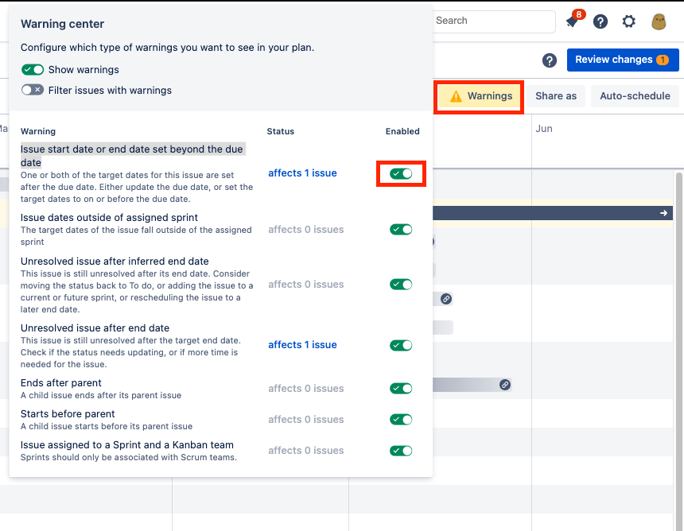The image size is (684, 531).
Task: Click the Jun month label in timeline
Action: coord(544,129)
